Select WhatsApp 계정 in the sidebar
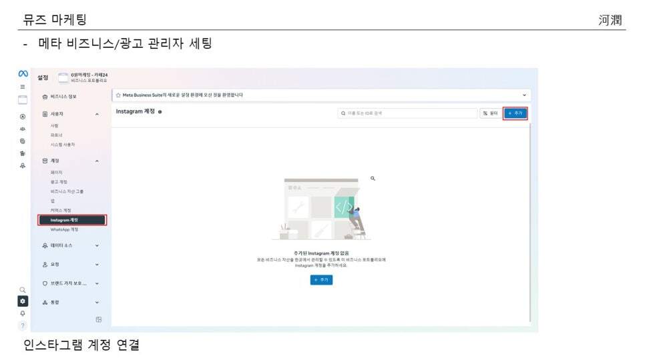The image size is (645, 362). point(64,229)
